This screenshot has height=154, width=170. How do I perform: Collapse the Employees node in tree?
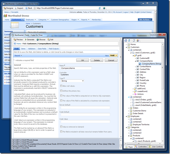pyautogui.click(x=126, y=116)
